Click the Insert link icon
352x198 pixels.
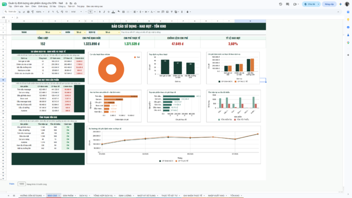(x=158, y=12)
